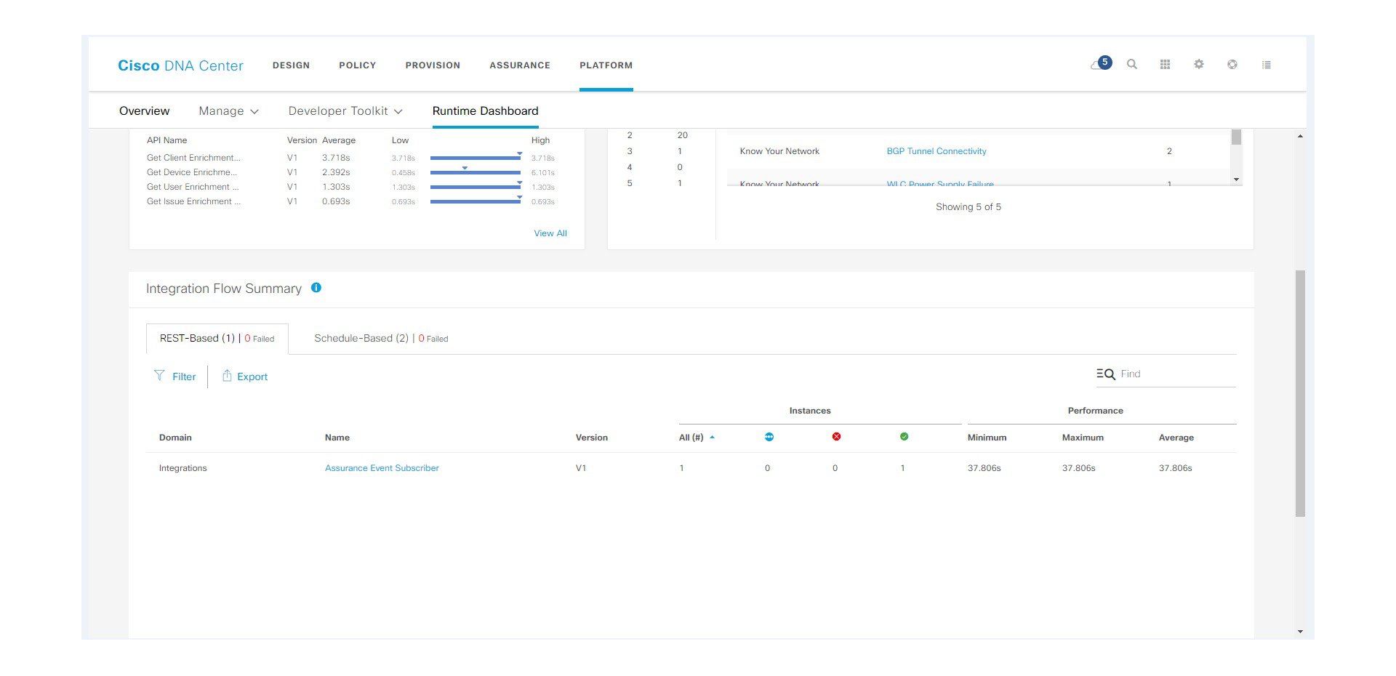Click the View All link under API metrics
The height and width of the screenshot is (676, 1396).
coord(550,233)
